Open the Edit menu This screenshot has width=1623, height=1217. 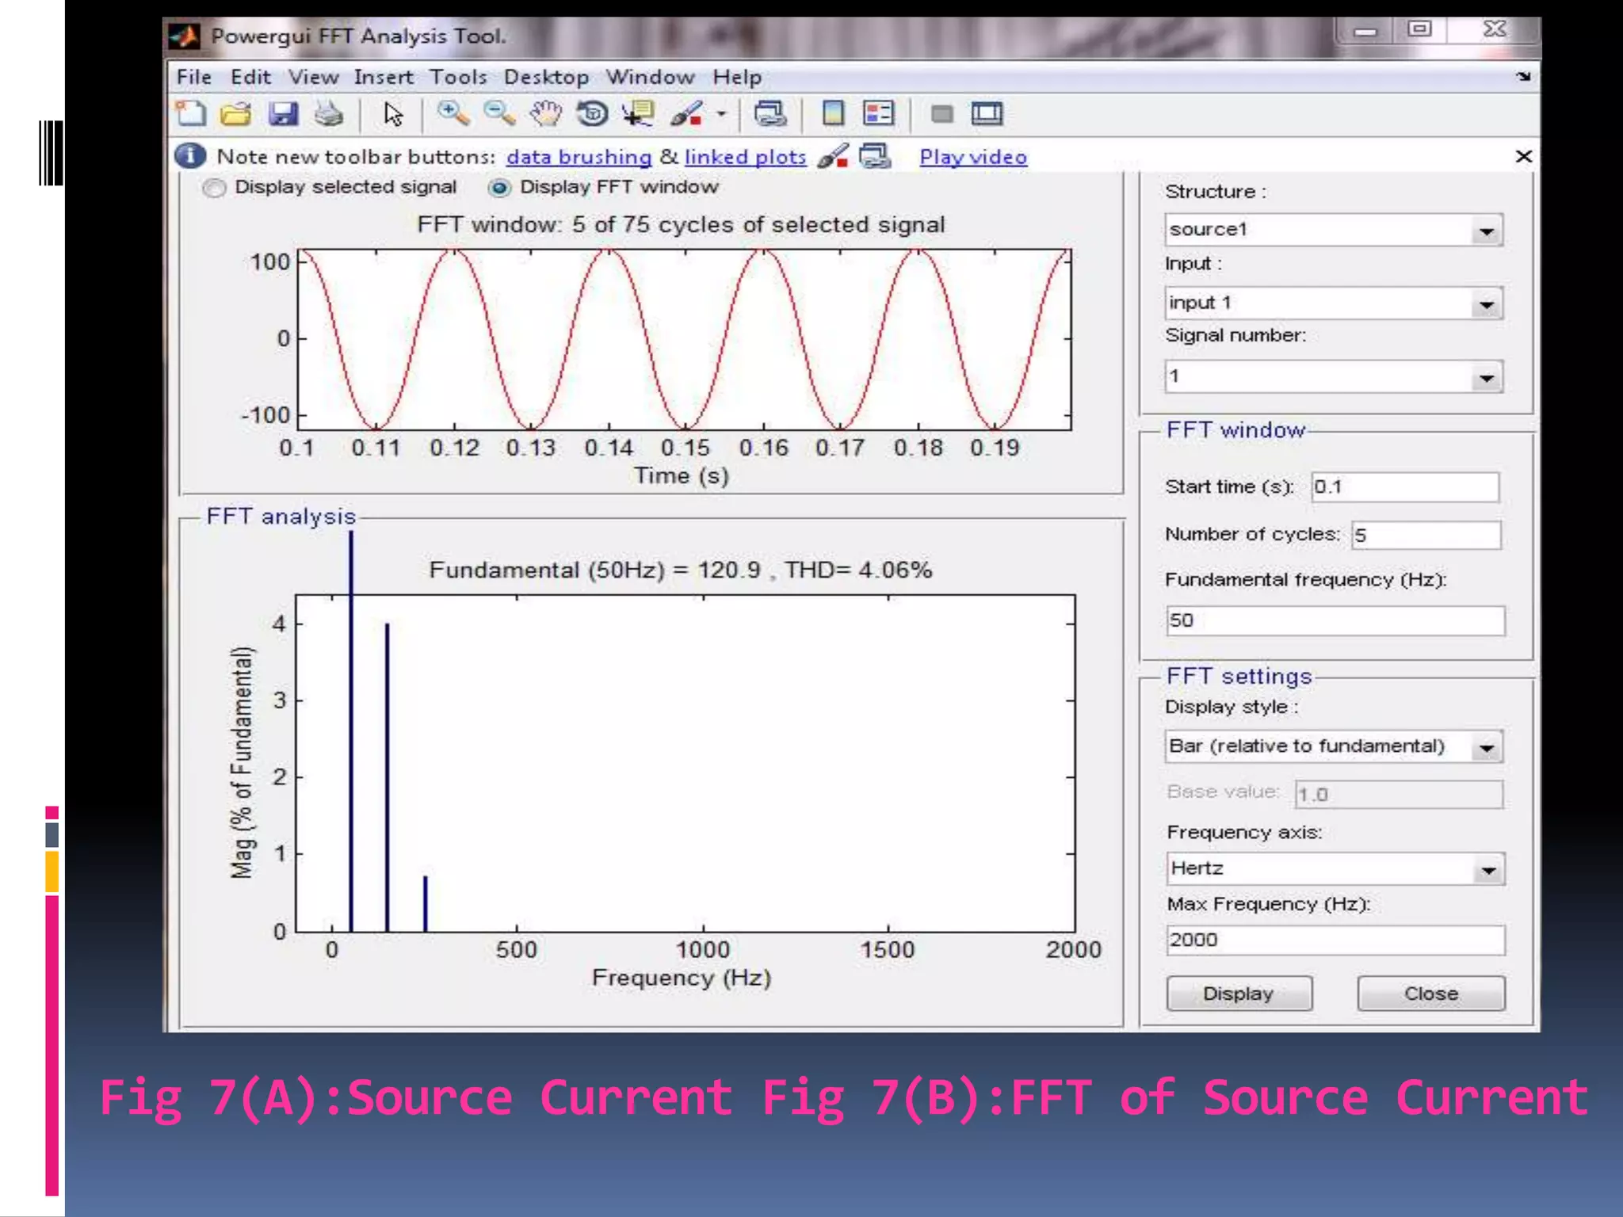250,77
